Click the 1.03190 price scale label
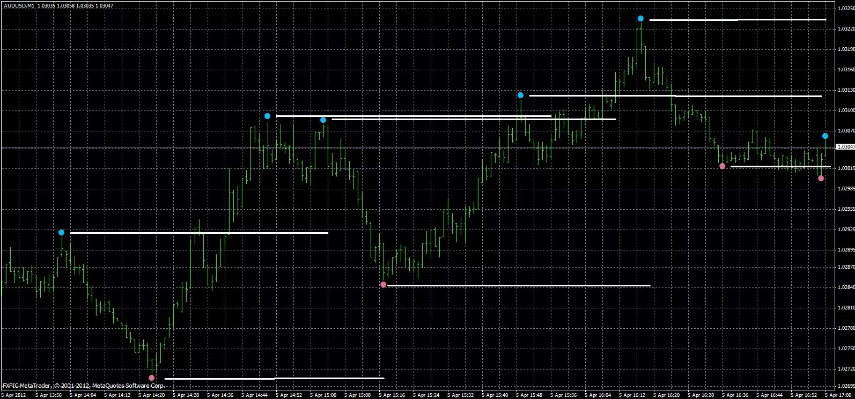This screenshot has height=399, width=855. pyautogui.click(x=845, y=49)
